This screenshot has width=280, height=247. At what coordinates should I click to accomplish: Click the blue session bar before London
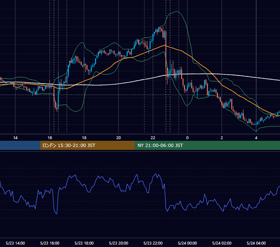(x=20, y=145)
